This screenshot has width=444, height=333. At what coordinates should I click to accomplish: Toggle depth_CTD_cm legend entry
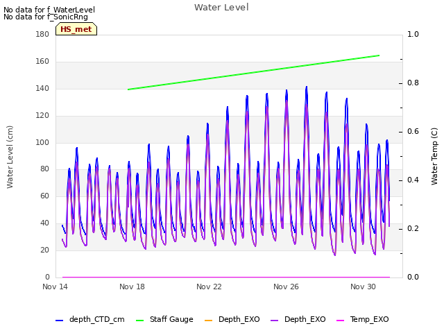pos(89,319)
